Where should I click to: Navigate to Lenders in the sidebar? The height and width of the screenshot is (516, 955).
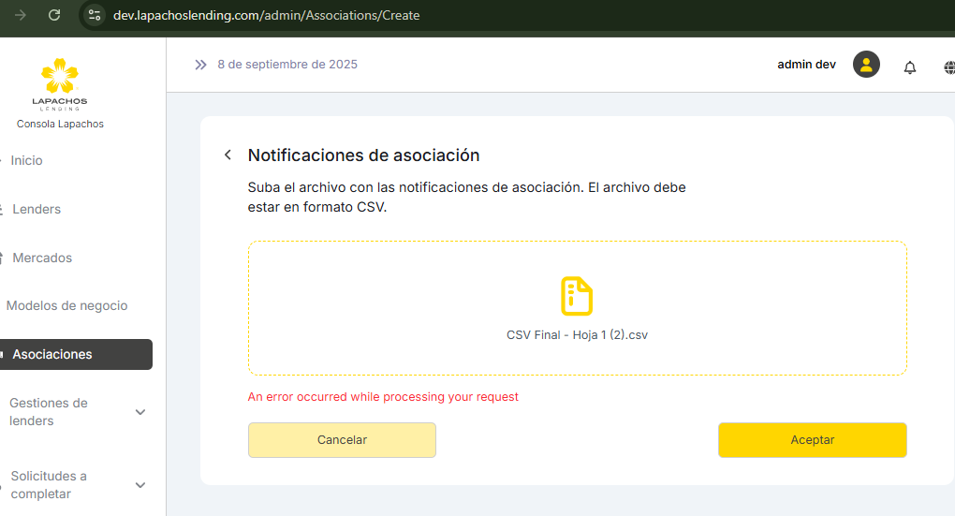click(x=37, y=209)
